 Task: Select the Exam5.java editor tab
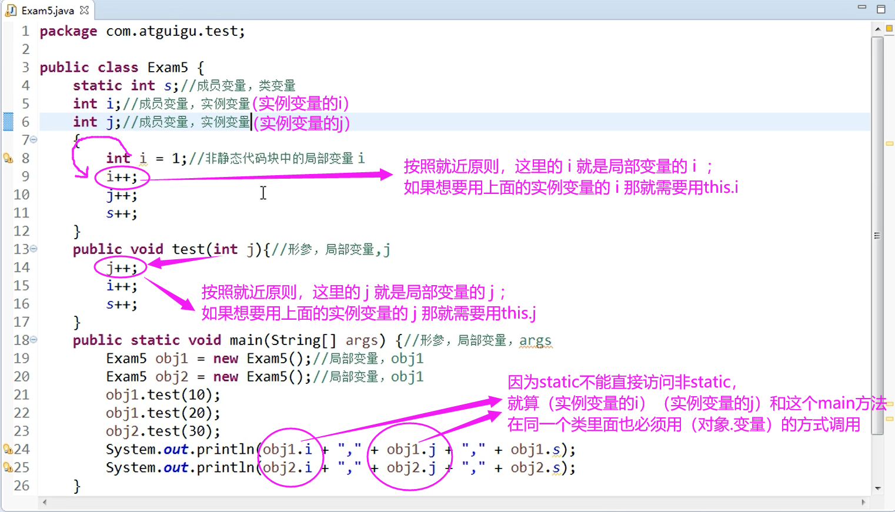tap(47, 10)
